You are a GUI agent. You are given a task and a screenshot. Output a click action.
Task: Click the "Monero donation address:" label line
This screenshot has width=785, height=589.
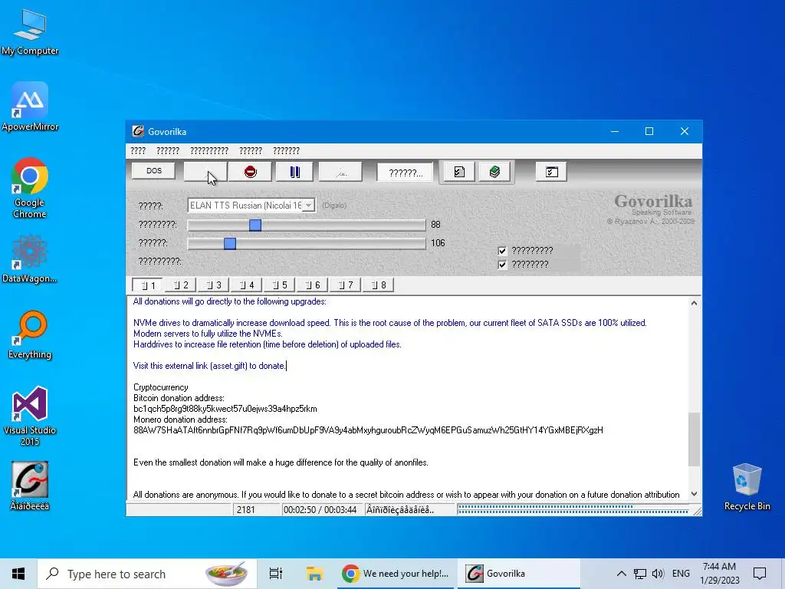pyautogui.click(x=180, y=420)
